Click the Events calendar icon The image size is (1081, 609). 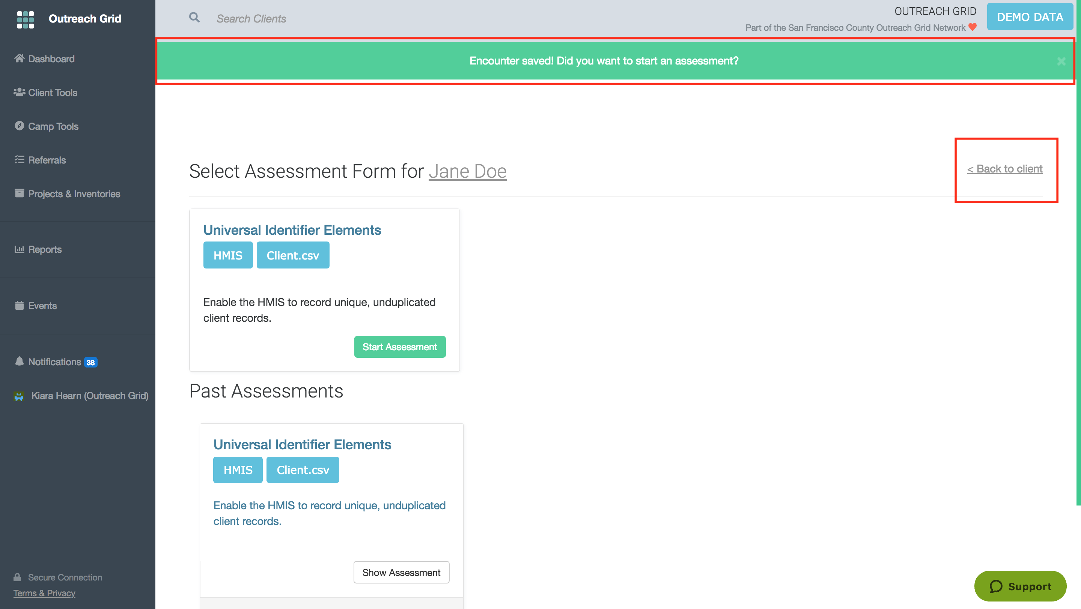tap(19, 305)
